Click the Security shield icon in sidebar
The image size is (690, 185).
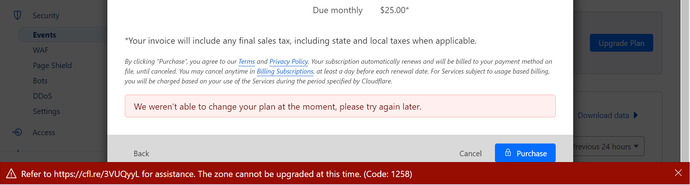[x=17, y=15]
